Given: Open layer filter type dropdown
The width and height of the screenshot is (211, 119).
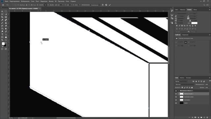Looking at the screenshot, I should pos(181,81).
